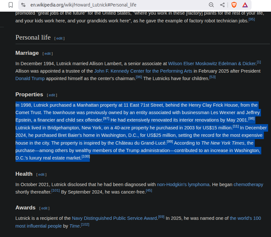Open John F. Kennedy Center link
This screenshot has width=271, height=237.
[143, 71]
